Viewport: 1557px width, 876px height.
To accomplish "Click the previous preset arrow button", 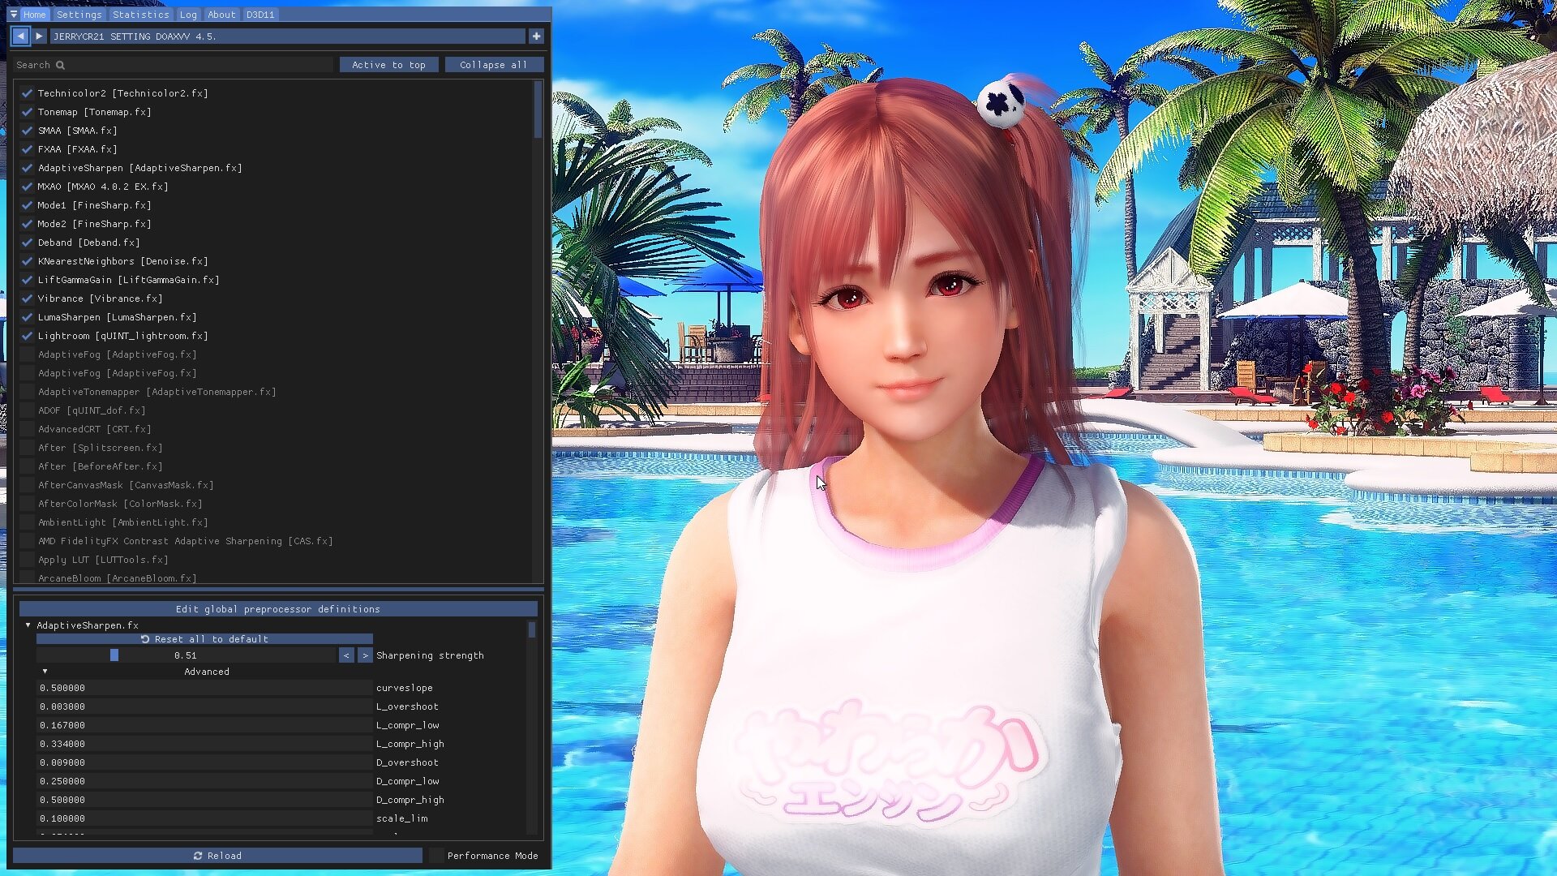I will coord(20,36).
